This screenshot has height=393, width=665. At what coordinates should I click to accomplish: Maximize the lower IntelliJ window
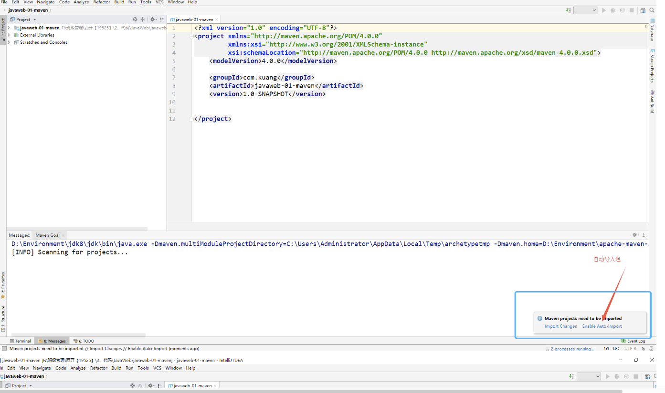[636, 360]
